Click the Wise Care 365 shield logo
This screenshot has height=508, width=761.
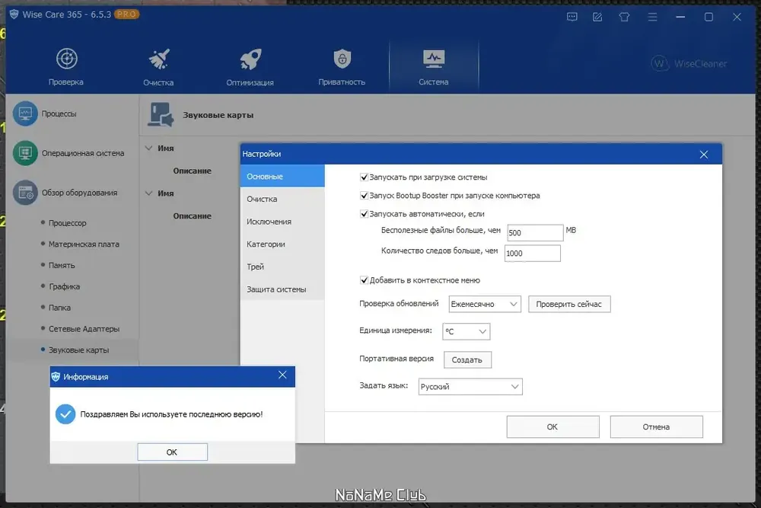click(x=14, y=14)
